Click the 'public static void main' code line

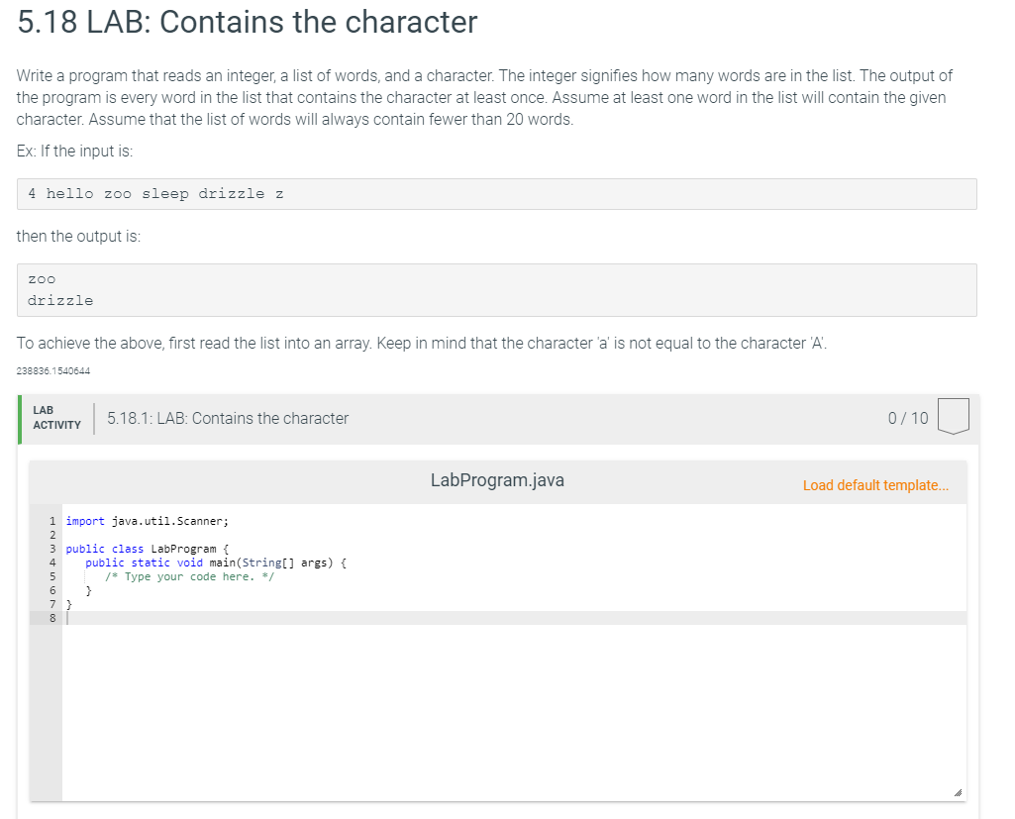click(216, 563)
